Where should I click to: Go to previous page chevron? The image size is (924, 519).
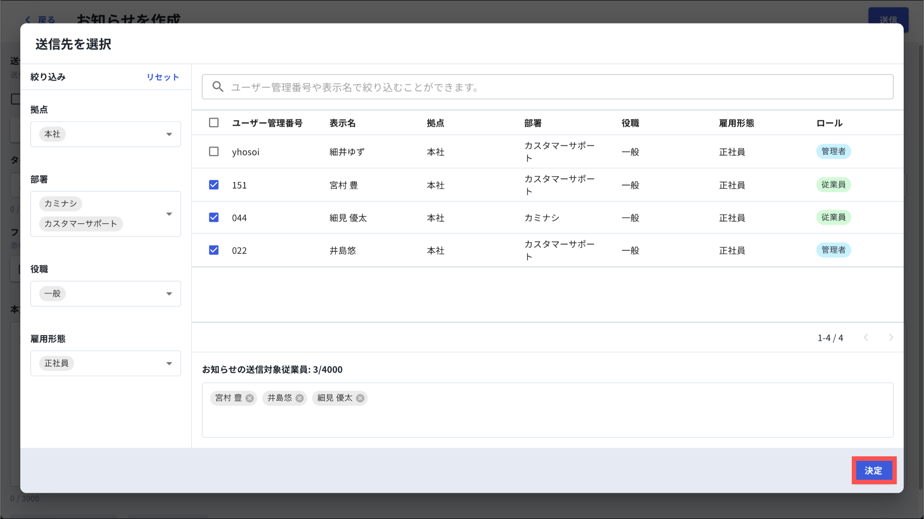(x=866, y=338)
